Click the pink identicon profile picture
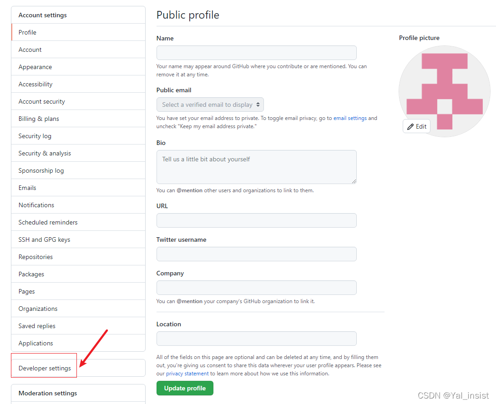 445,91
